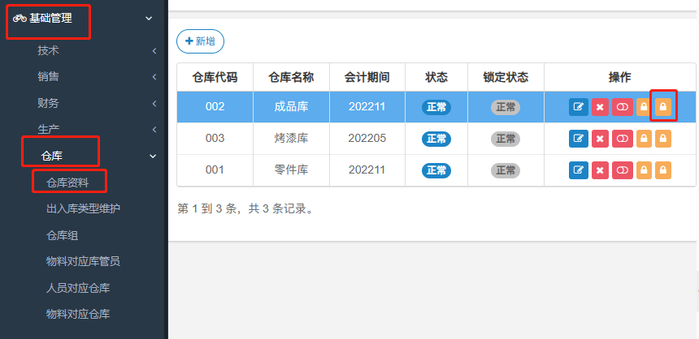
Task: Toggle the status switch for 烤漆库
Action: 622,139
